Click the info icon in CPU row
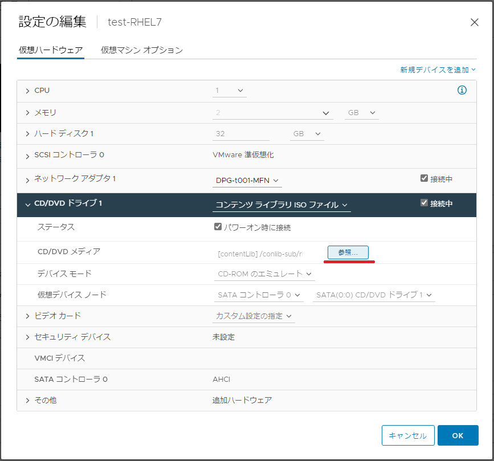Image resolution: width=494 pixels, height=461 pixels. click(x=462, y=90)
